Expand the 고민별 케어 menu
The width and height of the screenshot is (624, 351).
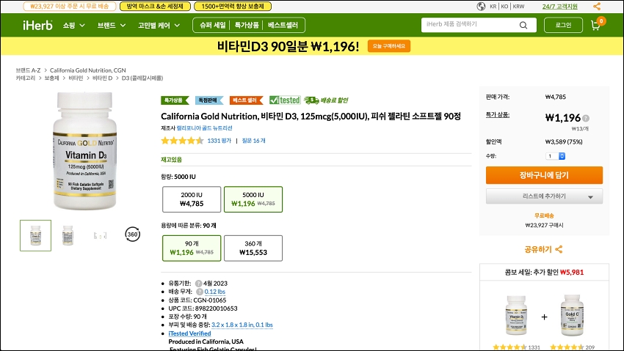pos(159,26)
